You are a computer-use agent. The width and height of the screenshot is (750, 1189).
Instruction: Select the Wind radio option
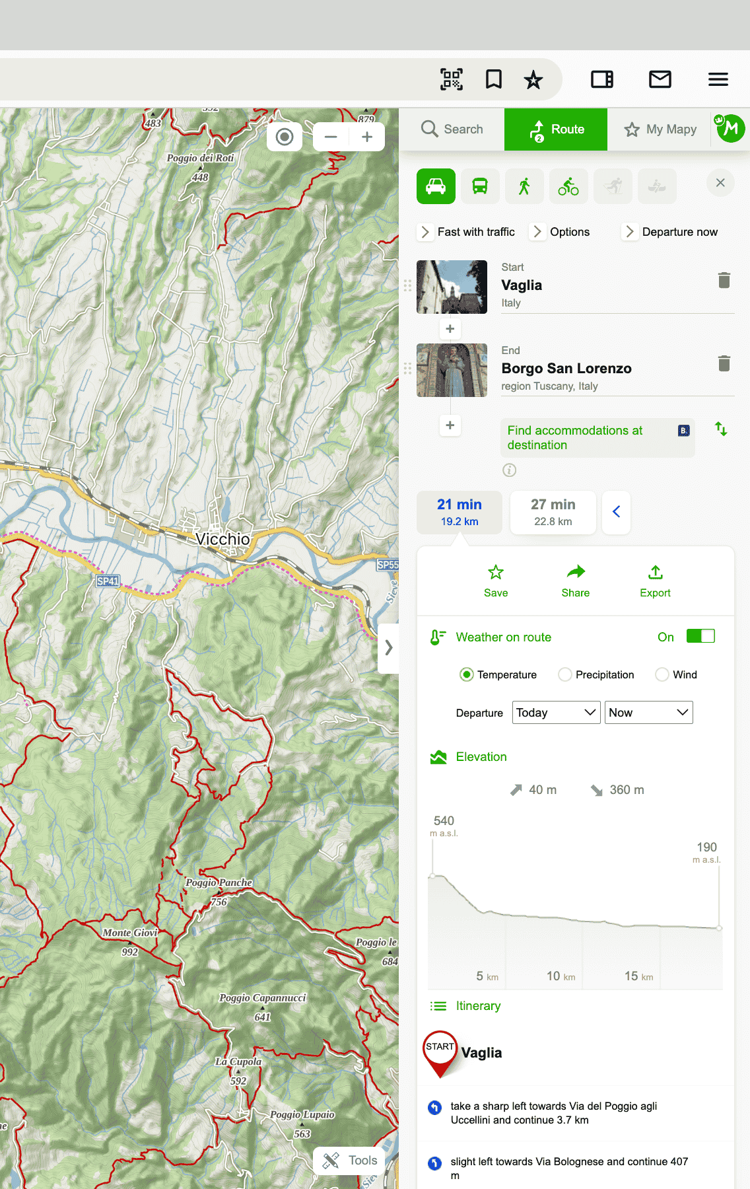click(662, 674)
